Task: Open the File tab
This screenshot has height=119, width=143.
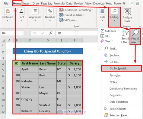Action: pyautogui.click(x=6, y=3)
